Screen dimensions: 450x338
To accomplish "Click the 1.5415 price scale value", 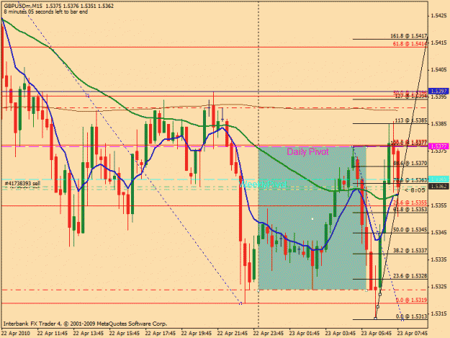I will (x=438, y=43).
